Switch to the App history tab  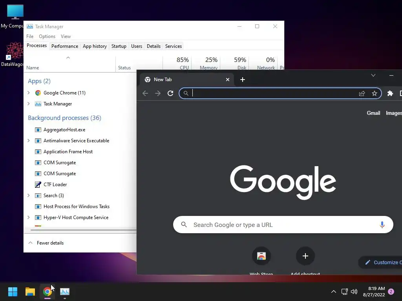[x=95, y=46]
